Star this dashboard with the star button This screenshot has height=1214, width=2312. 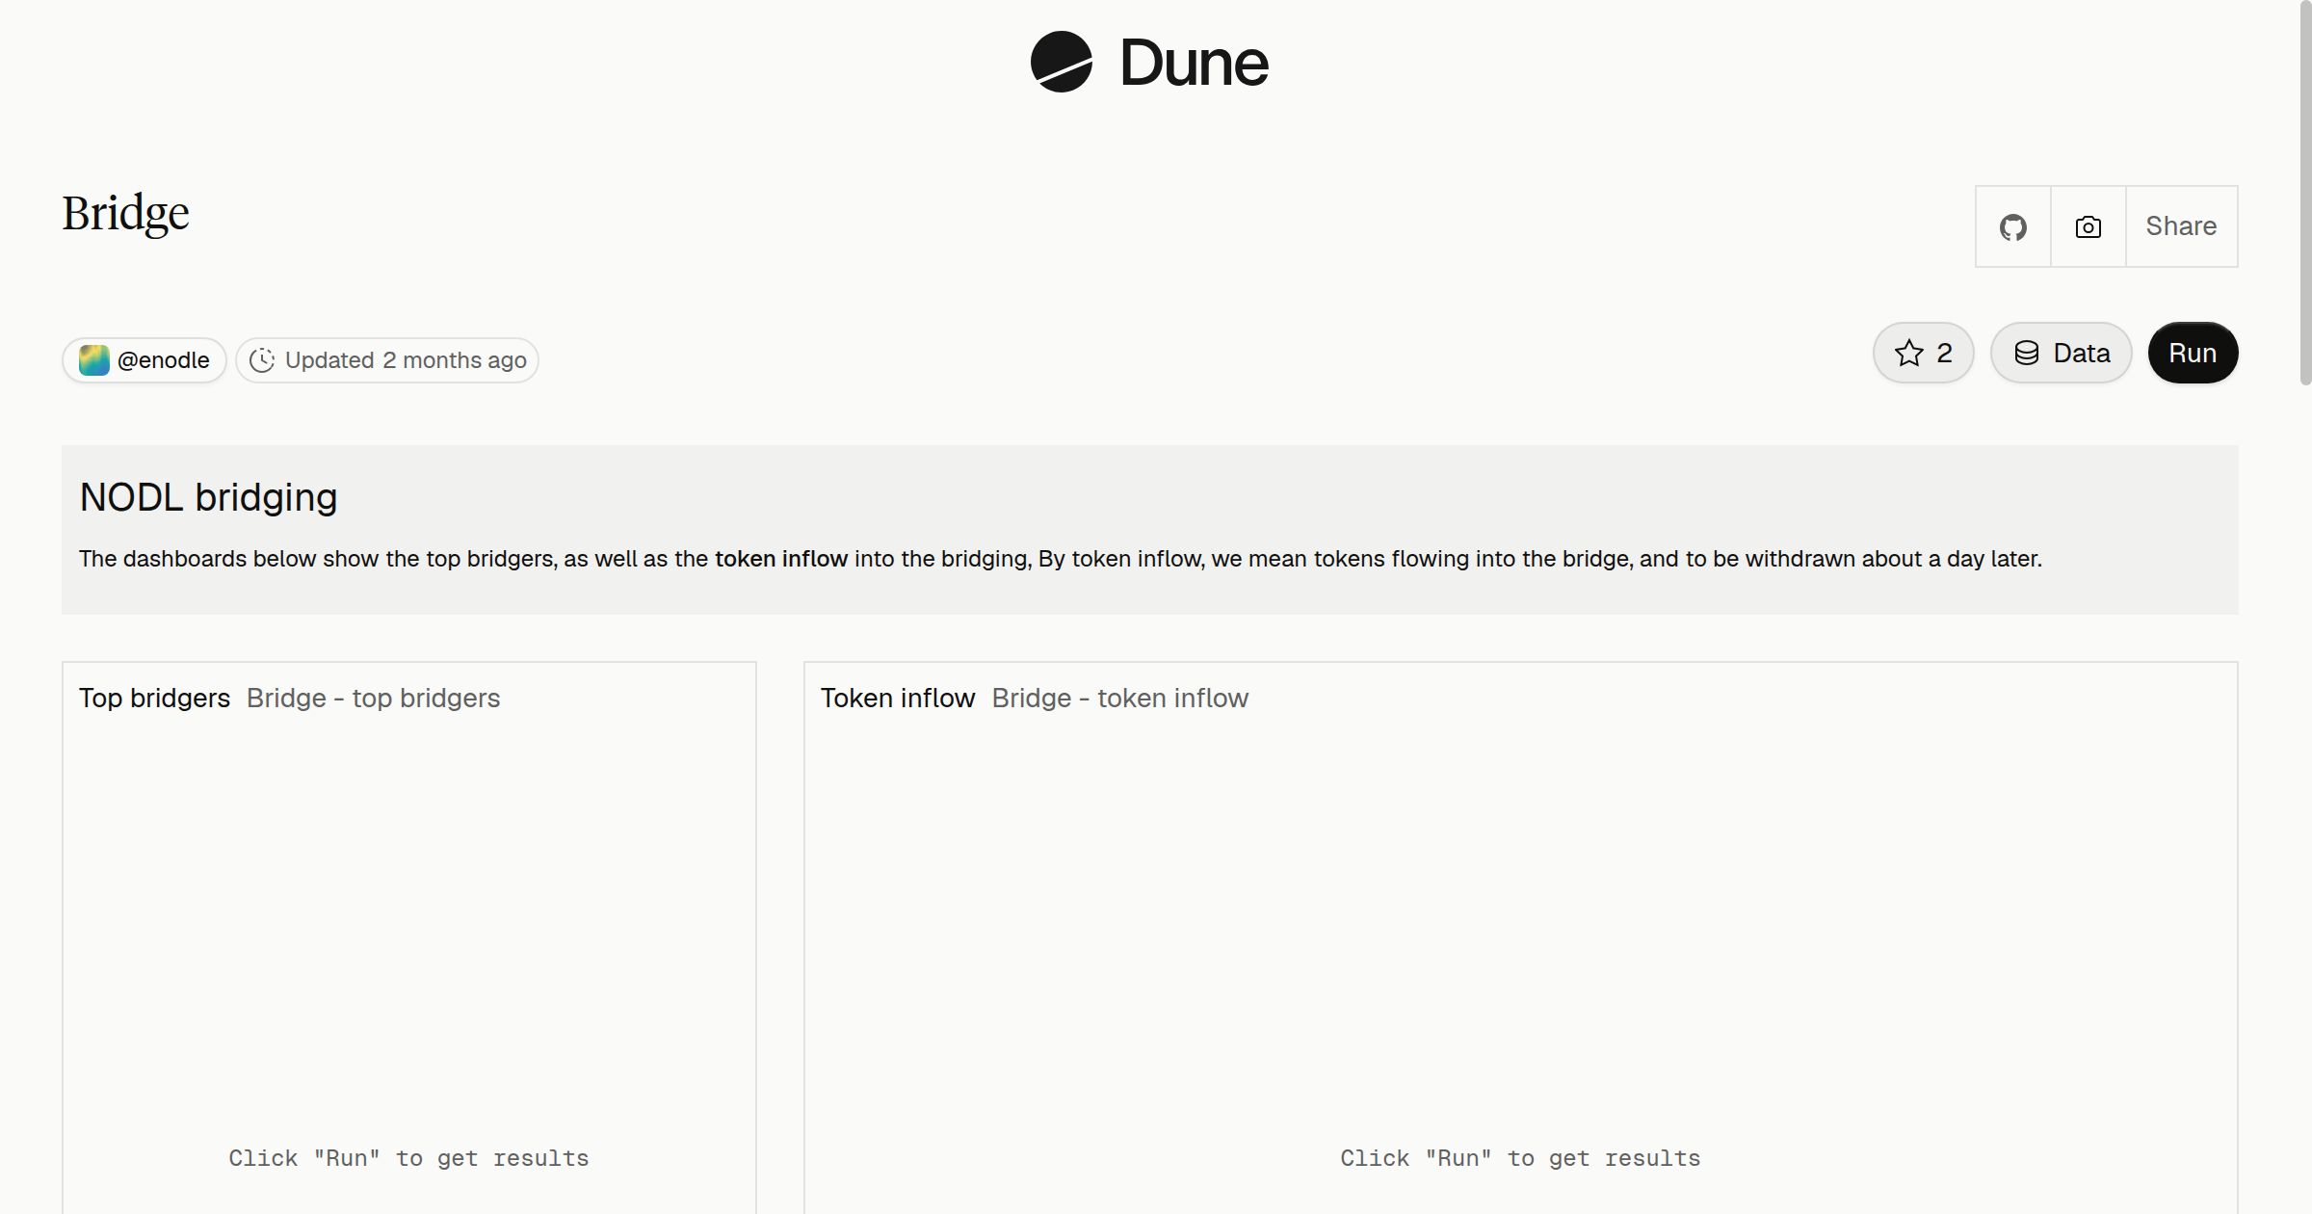pos(1923,353)
